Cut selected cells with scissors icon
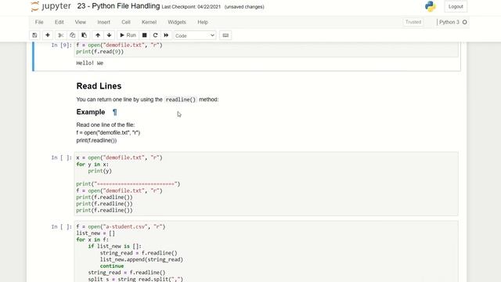The height and width of the screenshot is (282, 501). coord(60,35)
